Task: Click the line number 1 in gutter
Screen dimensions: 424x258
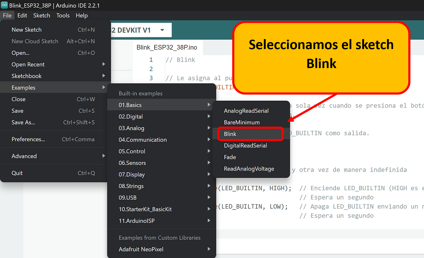Action: pyautogui.click(x=151, y=60)
